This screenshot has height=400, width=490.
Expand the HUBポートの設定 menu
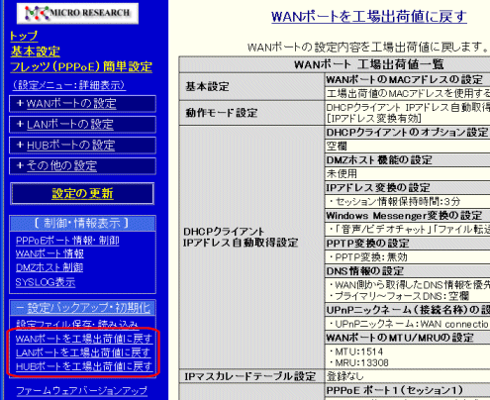[x=82, y=146]
